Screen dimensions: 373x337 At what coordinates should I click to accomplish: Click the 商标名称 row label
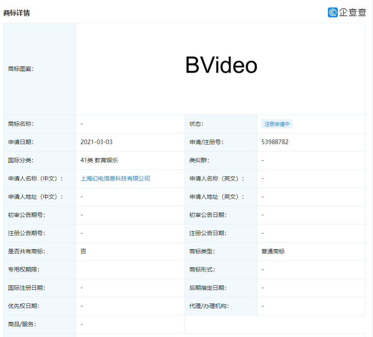pyautogui.click(x=20, y=124)
